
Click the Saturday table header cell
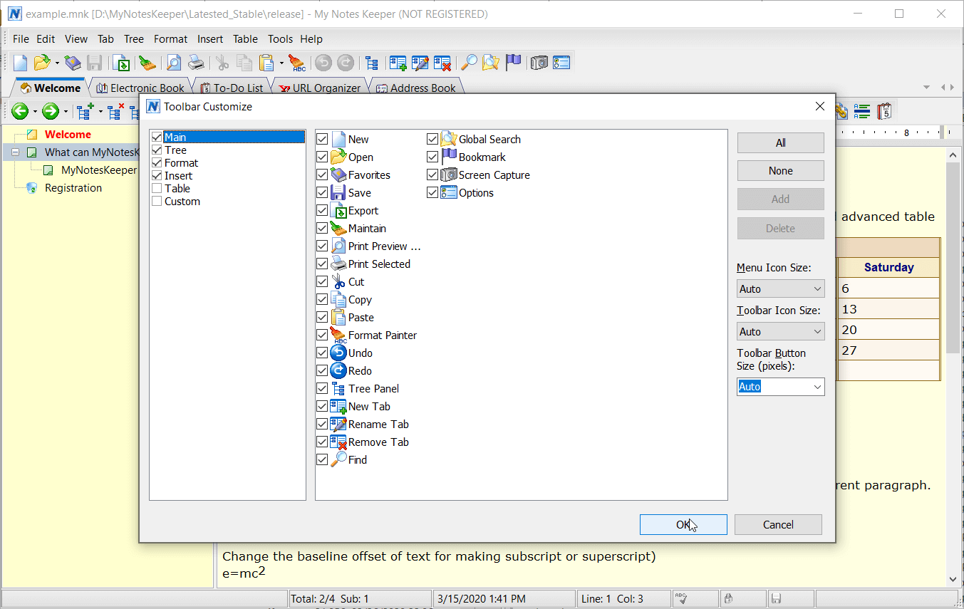(888, 267)
